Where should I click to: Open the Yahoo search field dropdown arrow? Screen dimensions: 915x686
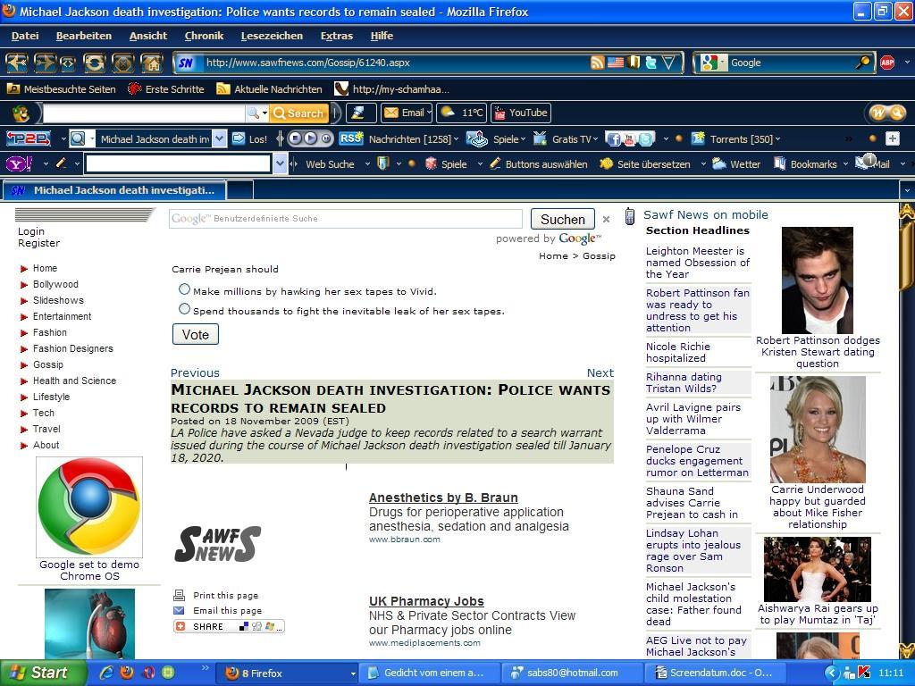pos(280,164)
